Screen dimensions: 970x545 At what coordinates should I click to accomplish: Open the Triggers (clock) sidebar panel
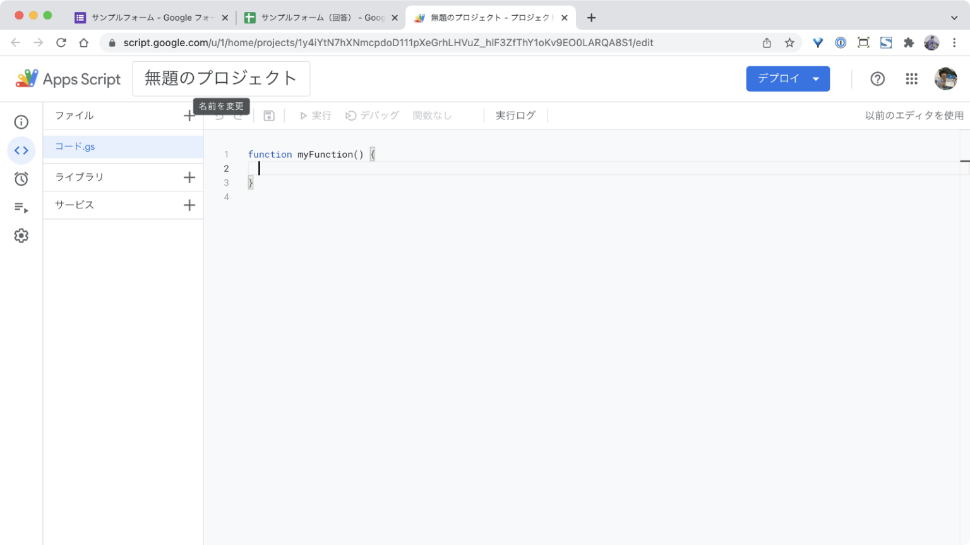tap(21, 179)
